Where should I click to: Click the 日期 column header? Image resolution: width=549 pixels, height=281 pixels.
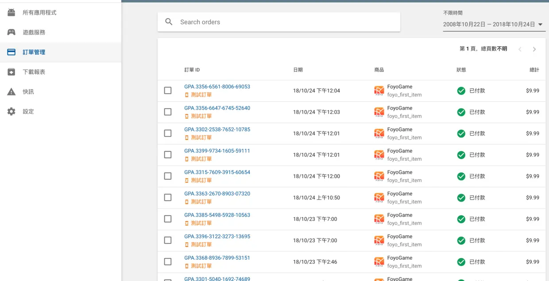click(x=298, y=70)
